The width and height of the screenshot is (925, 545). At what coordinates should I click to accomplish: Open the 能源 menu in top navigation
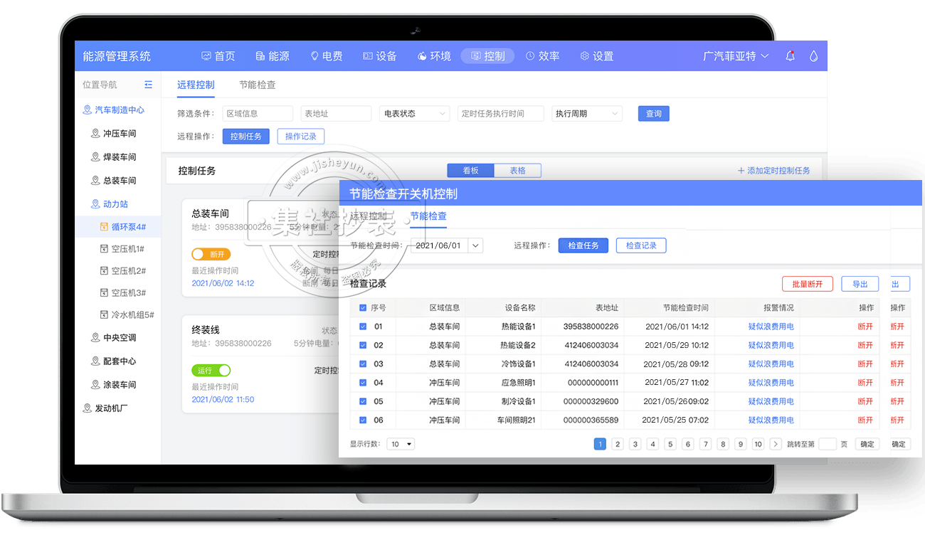[273, 56]
